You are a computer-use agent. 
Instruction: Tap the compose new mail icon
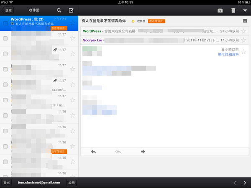pos(71,10)
